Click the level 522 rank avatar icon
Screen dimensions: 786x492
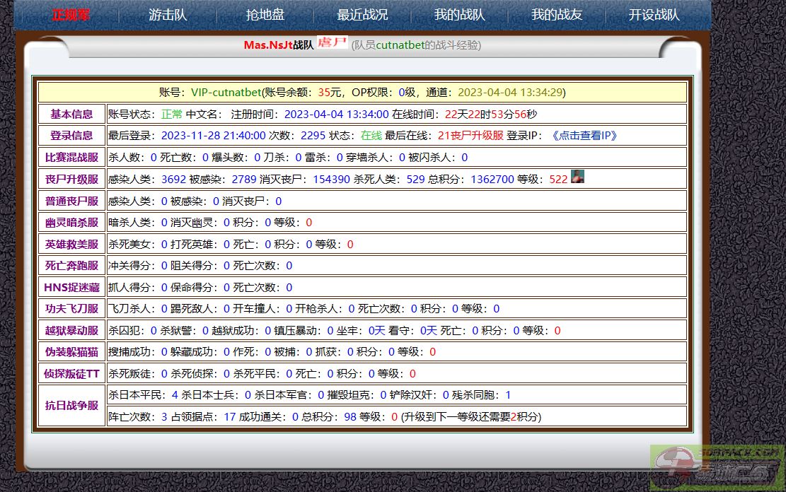[x=577, y=177]
